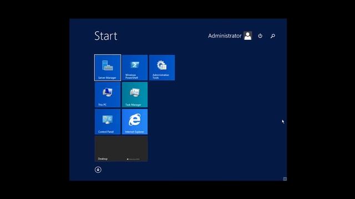Switch to the Desktop tile

coord(121,149)
